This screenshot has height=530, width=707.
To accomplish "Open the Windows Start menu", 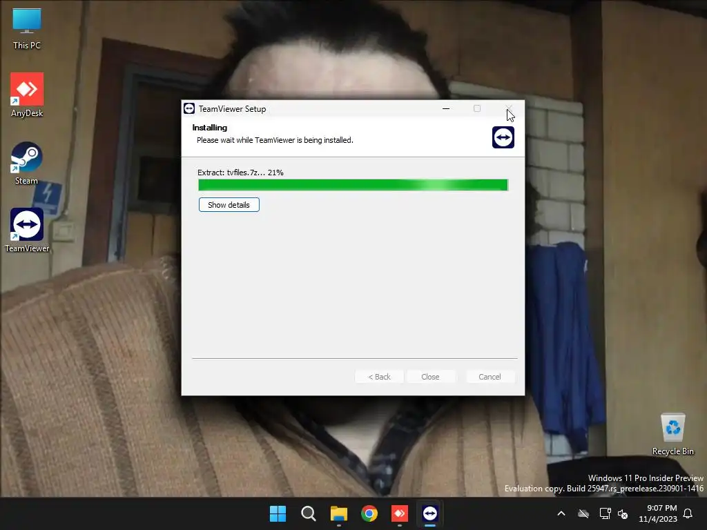I will point(278,513).
